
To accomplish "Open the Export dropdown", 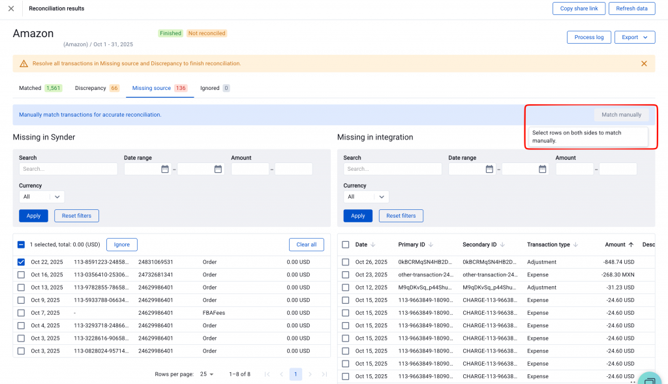I will pos(634,37).
